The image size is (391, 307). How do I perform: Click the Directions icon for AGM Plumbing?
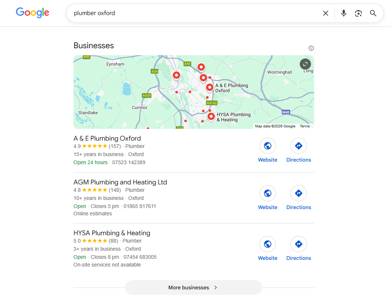point(298,193)
